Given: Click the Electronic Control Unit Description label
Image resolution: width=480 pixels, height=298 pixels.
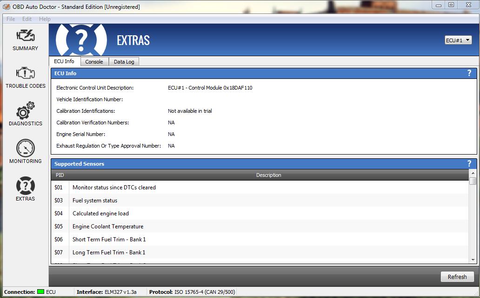Looking at the screenshot, I should (x=95, y=88).
